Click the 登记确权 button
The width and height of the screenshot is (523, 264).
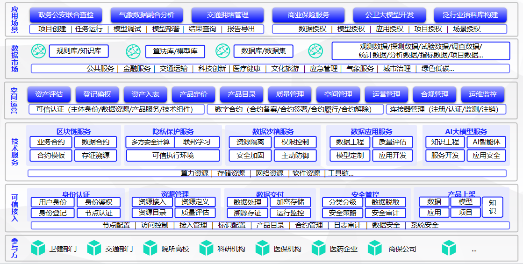(97, 94)
